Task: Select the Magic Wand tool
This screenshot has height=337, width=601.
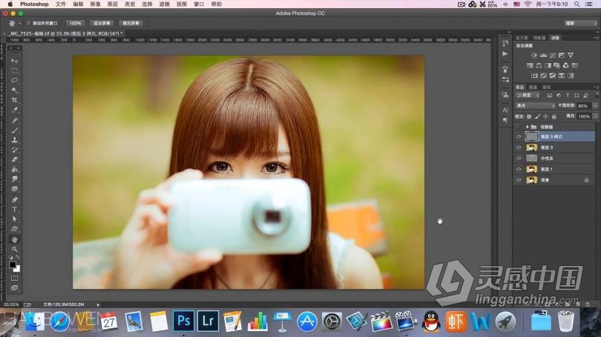Action: pyautogui.click(x=15, y=90)
